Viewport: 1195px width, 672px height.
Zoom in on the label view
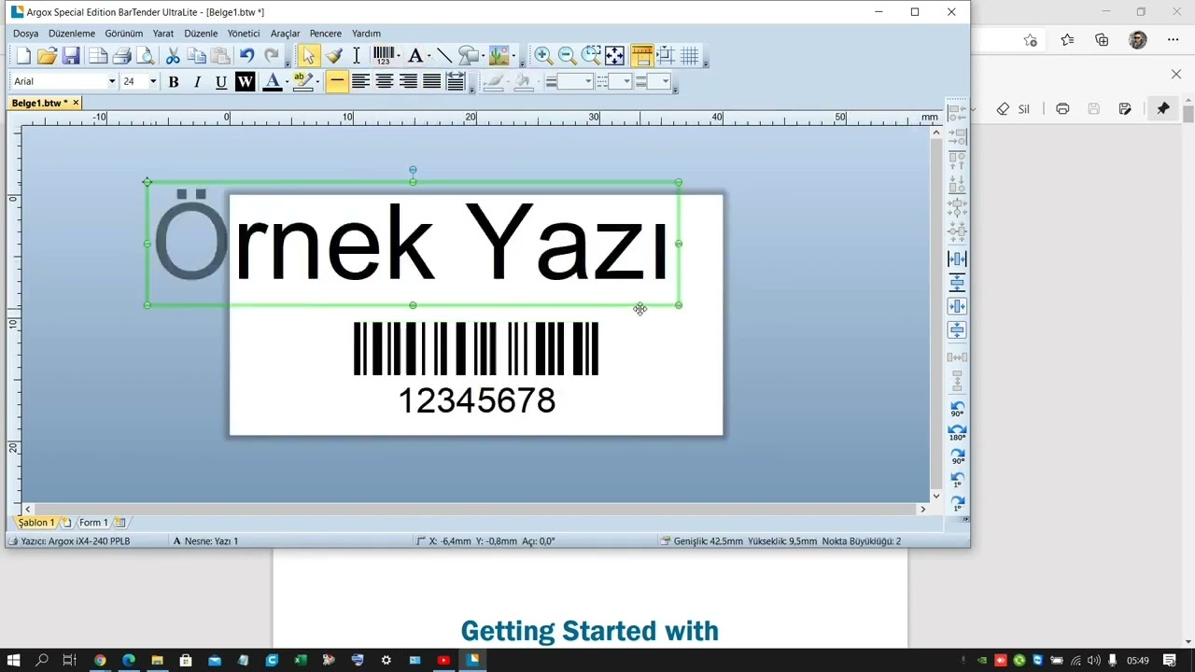[543, 56]
